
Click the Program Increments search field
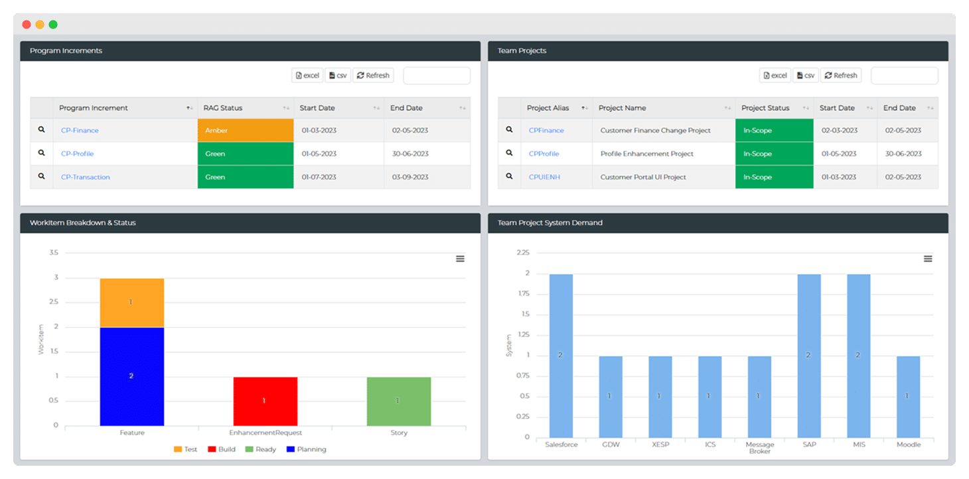pos(437,76)
